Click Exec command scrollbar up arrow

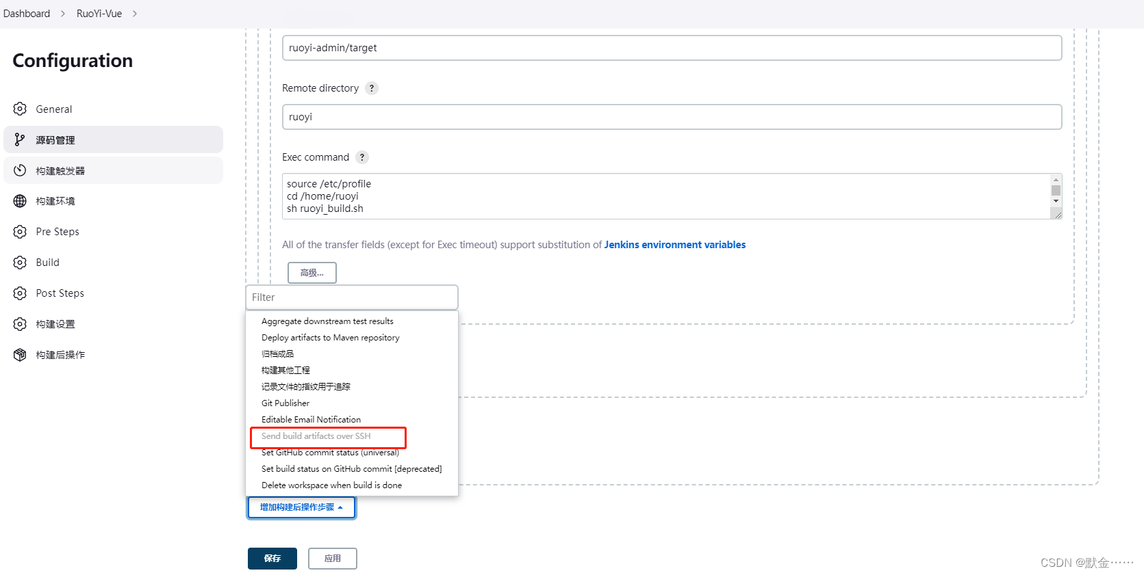click(x=1056, y=180)
